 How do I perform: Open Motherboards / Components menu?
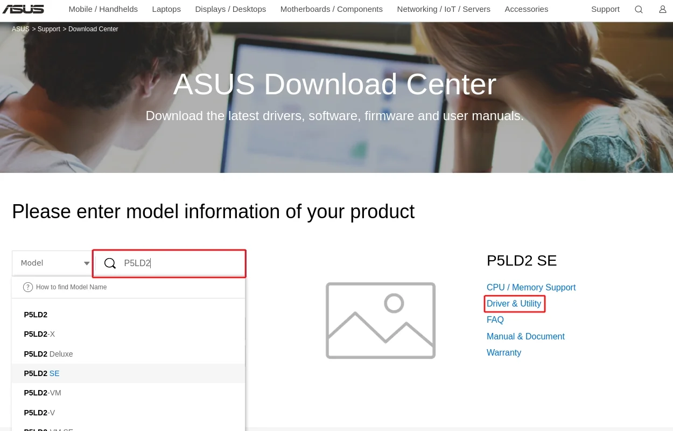coord(332,9)
